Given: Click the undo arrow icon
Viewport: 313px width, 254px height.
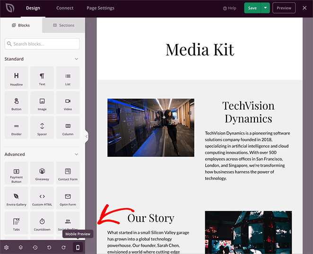Looking at the screenshot, I should 49,247.
